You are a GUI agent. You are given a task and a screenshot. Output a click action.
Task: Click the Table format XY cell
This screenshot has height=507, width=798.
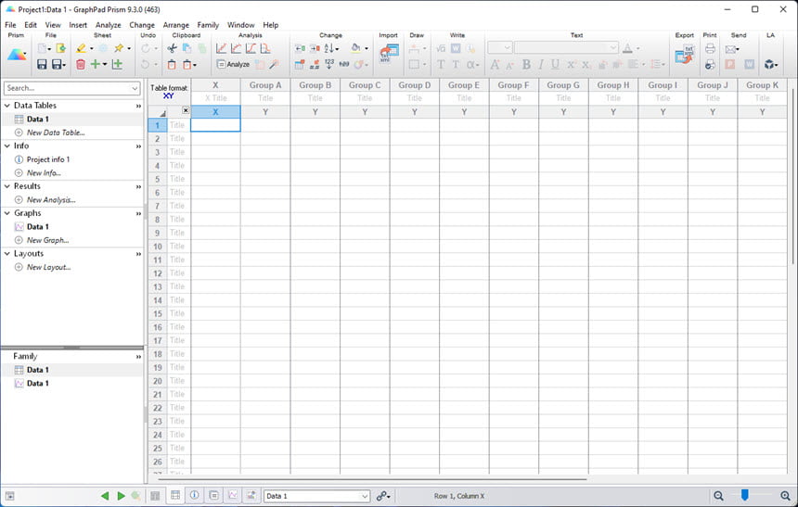pos(169,92)
